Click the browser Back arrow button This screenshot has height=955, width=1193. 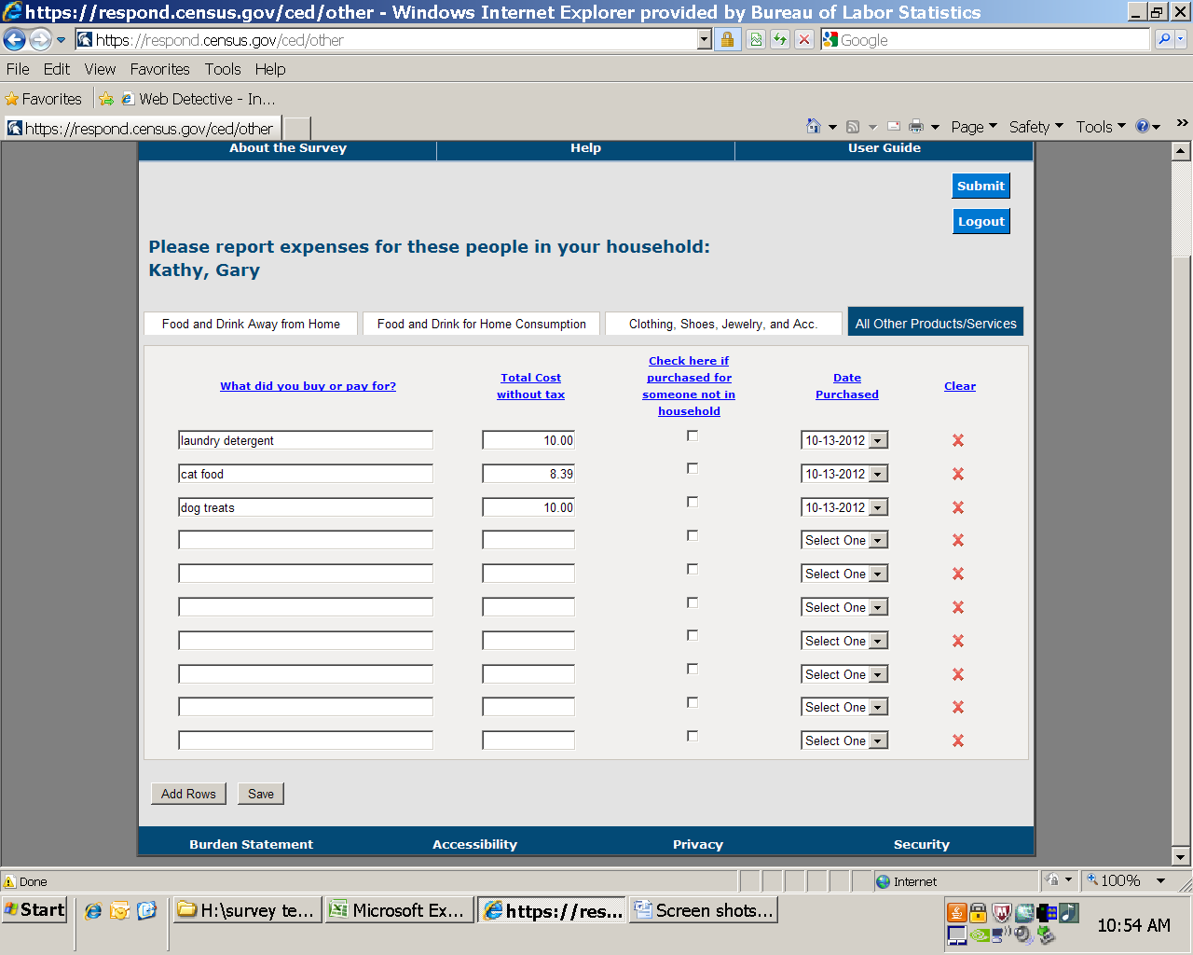point(15,40)
